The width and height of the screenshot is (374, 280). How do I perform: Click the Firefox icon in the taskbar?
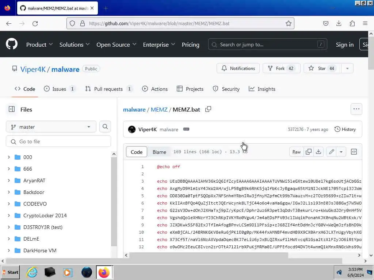[x=104, y=272]
